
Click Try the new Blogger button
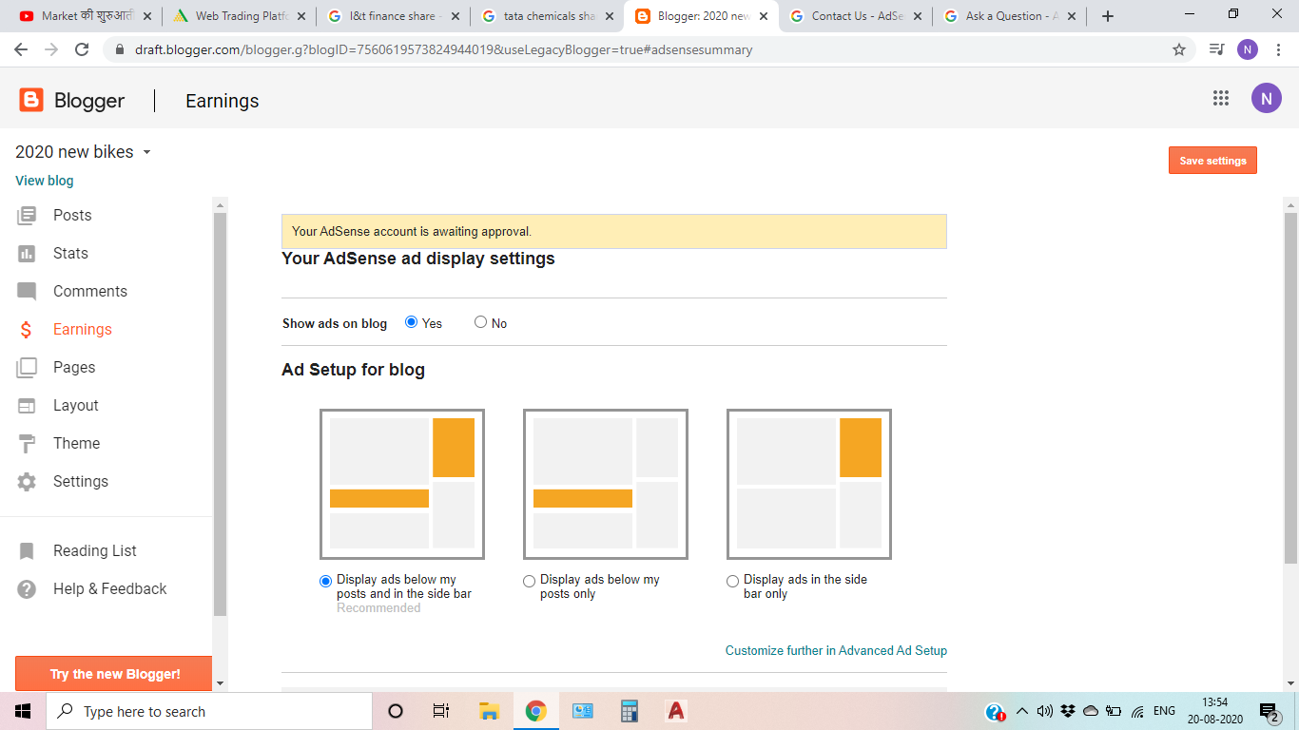click(114, 674)
